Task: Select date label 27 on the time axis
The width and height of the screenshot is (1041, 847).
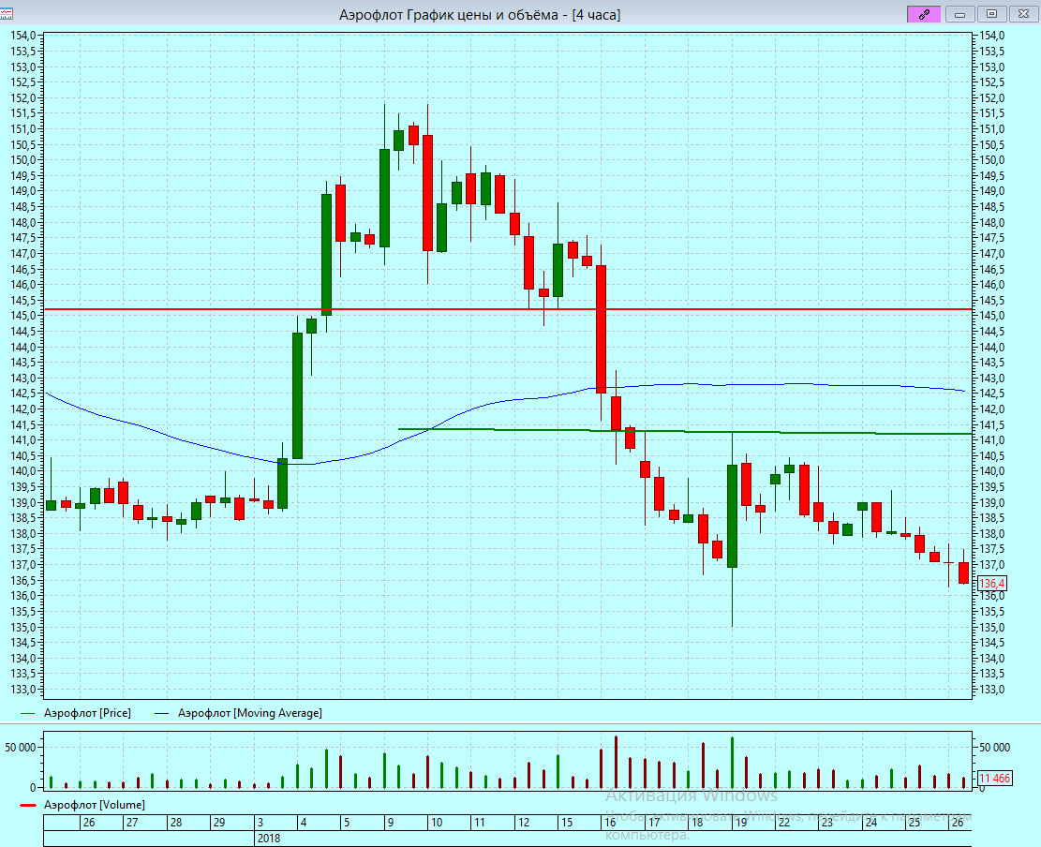Action: point(132,823)
